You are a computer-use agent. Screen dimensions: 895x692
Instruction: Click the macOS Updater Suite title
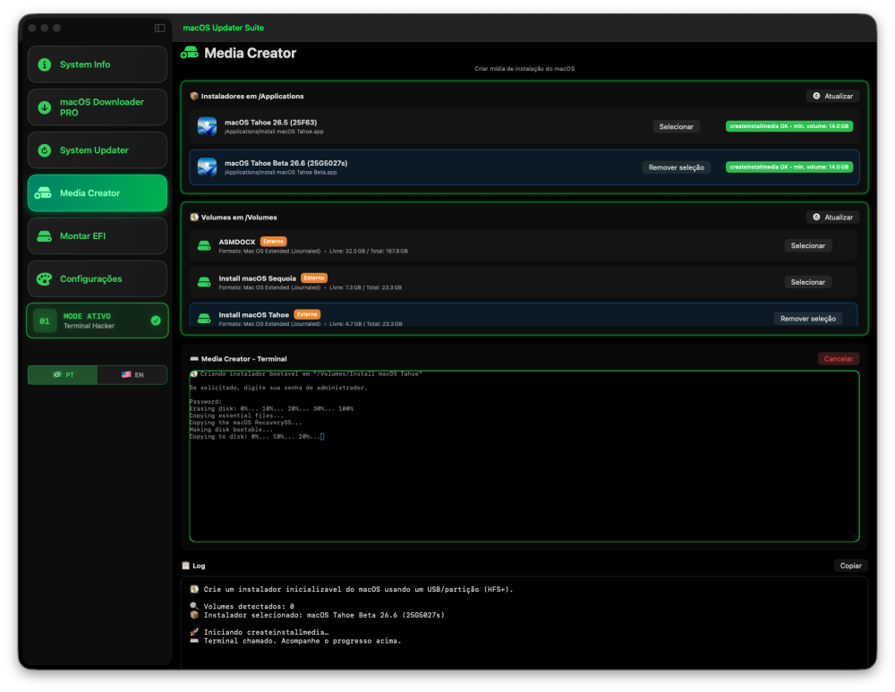tap(223, 28)
